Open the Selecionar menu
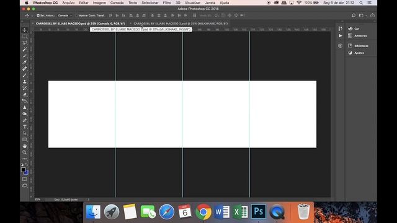The image size is (397, 223). pos(150,2)
